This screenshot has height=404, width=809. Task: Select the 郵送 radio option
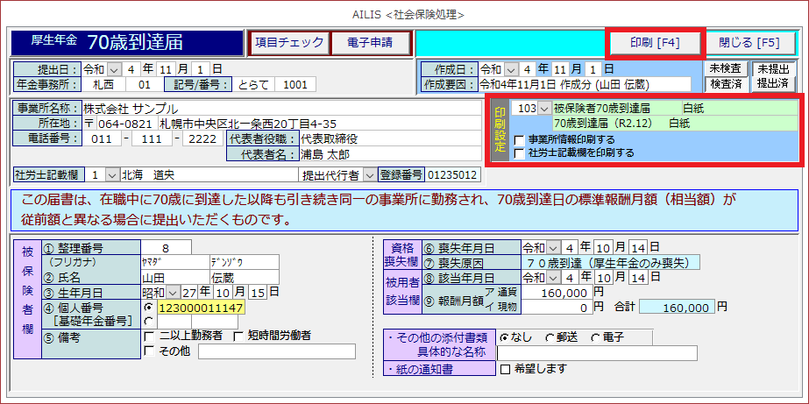(x=549, y=337)
